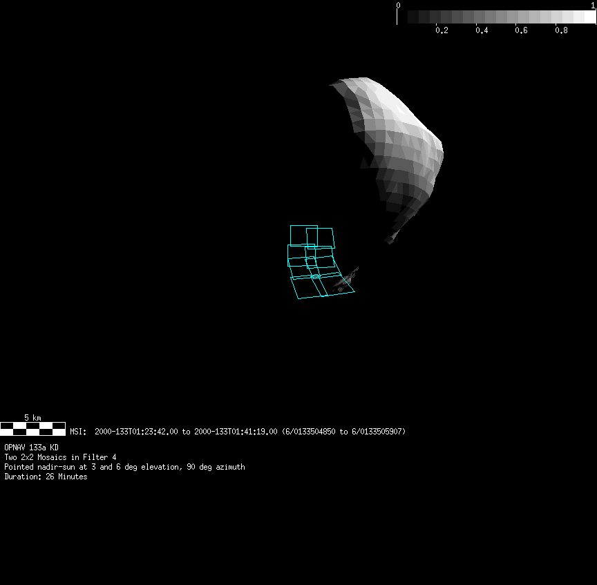
Task: Click the 'Two 2x2 Mosaics in Filter 4' text
Action: [x=60, y=457]
